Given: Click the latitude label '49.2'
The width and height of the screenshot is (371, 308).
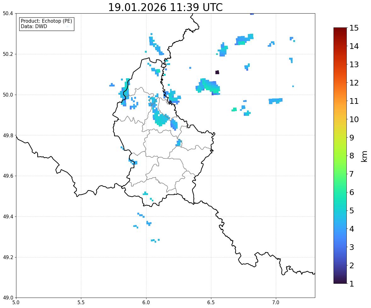Looking at the screenshot, I should pyautogui.click(x=8, y=257).
